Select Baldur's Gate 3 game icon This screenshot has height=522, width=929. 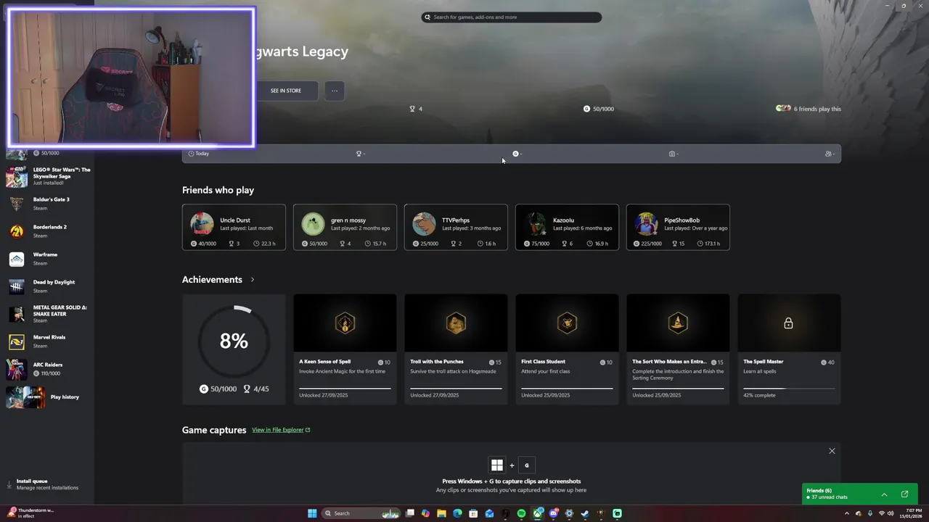point(17,204)
